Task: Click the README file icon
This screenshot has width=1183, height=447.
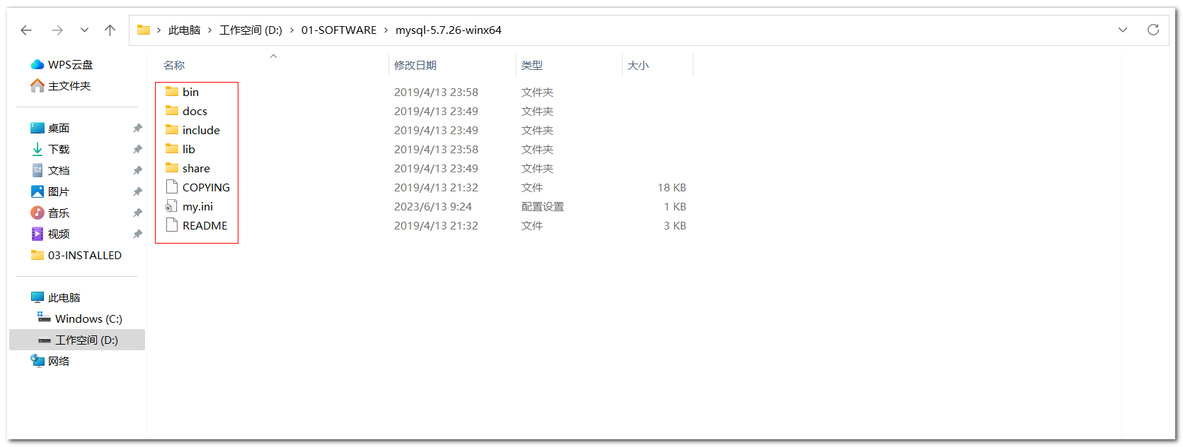Action: tap(171, 225)
